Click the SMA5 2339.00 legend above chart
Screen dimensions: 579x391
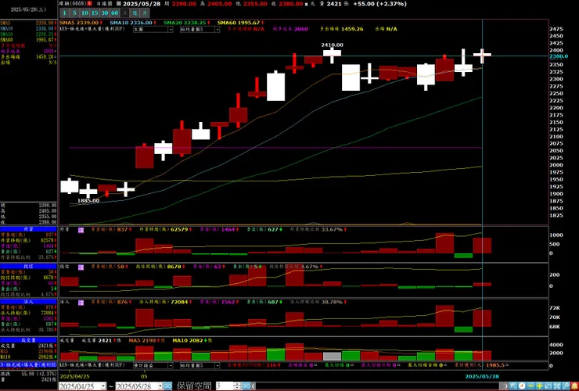[x=81, y=23]
